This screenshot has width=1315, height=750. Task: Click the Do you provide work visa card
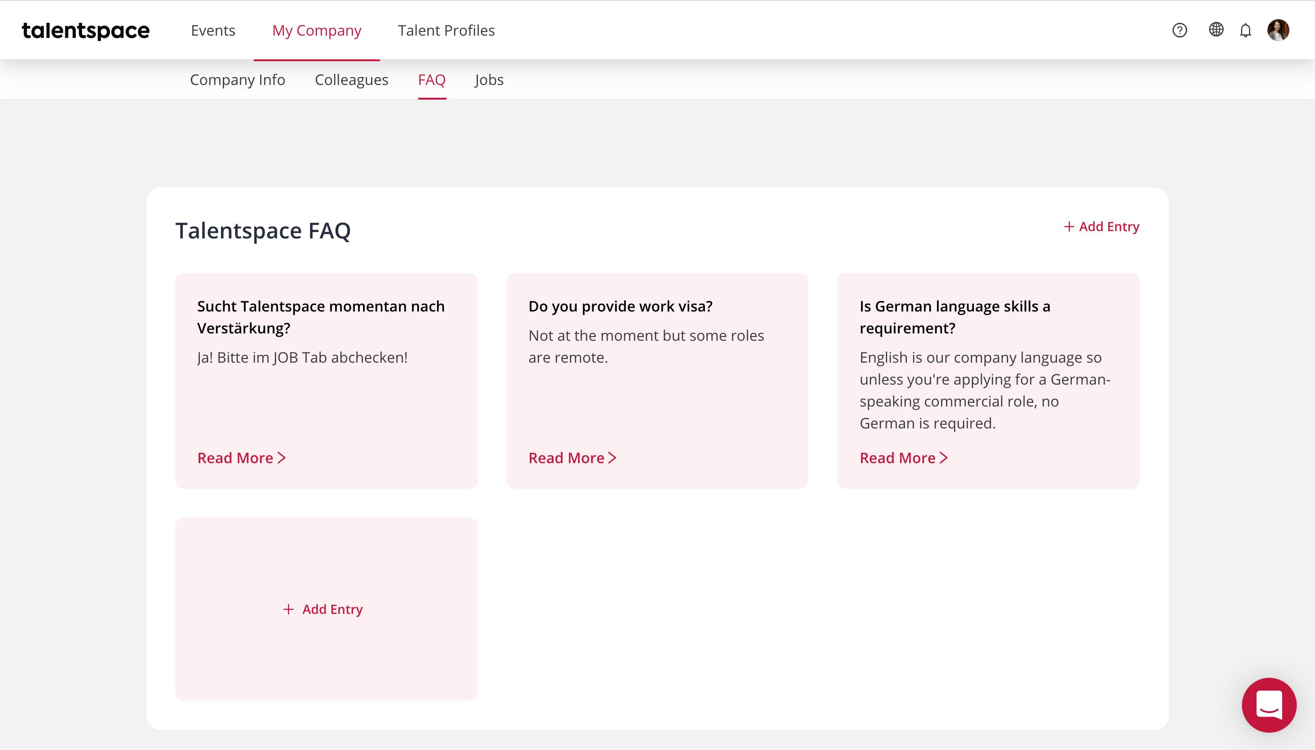pos(657,380)
